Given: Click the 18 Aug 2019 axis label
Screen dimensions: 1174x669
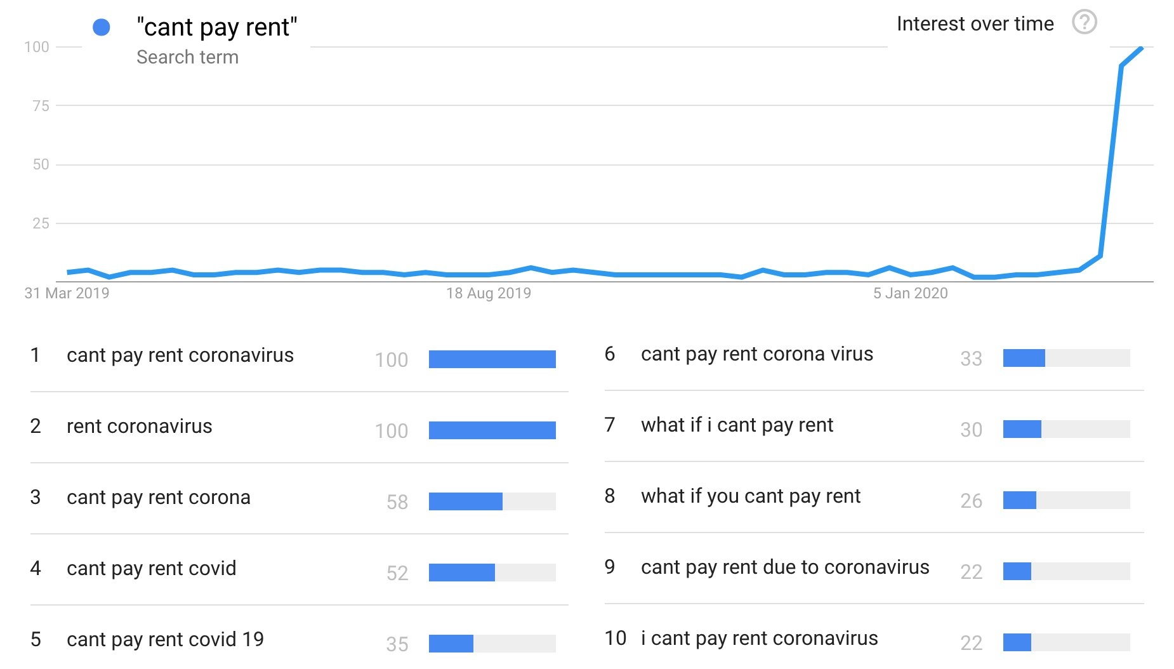Looking at the screenshot, I should pyautogui.click(x=489, y=293).
